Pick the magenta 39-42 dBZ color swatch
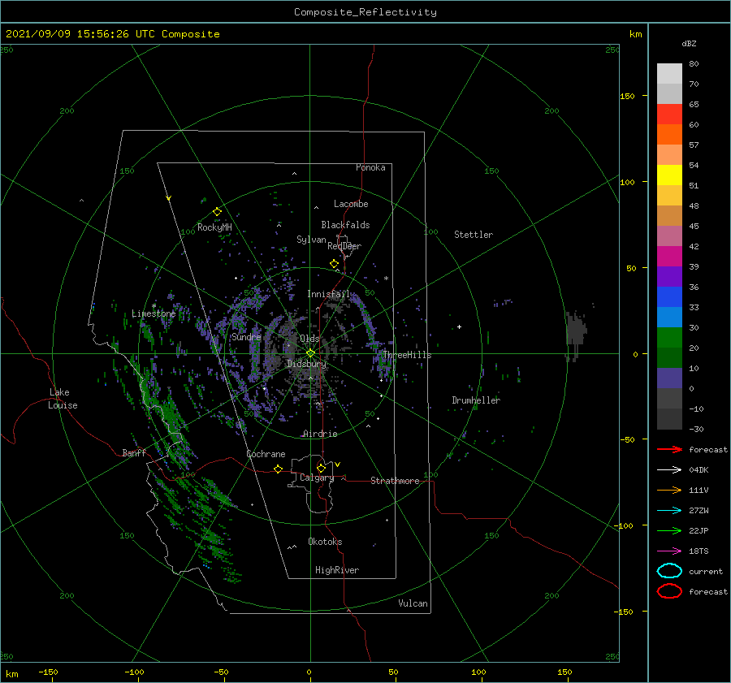The height and width of the screenshot is (683, 731). (669, 257)
